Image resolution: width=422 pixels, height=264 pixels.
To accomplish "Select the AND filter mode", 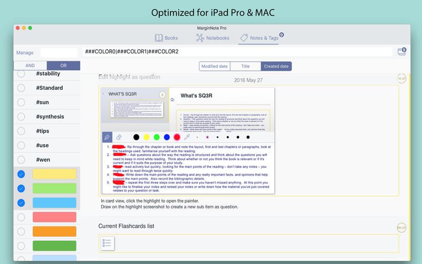I will (30, 65).
